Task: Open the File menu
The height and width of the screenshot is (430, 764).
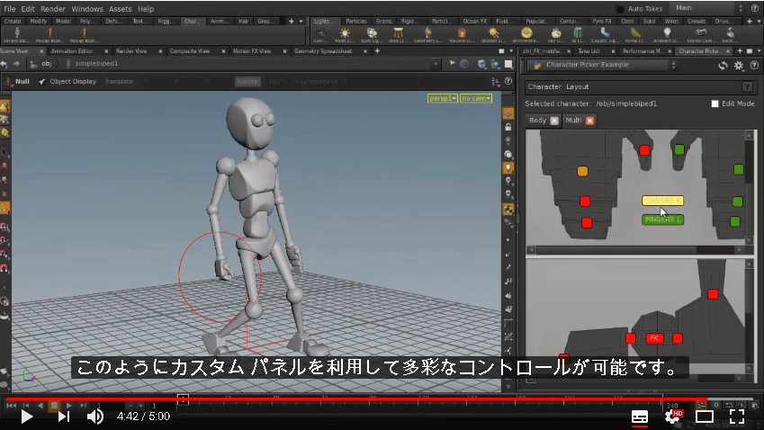Action: (9, 9)
